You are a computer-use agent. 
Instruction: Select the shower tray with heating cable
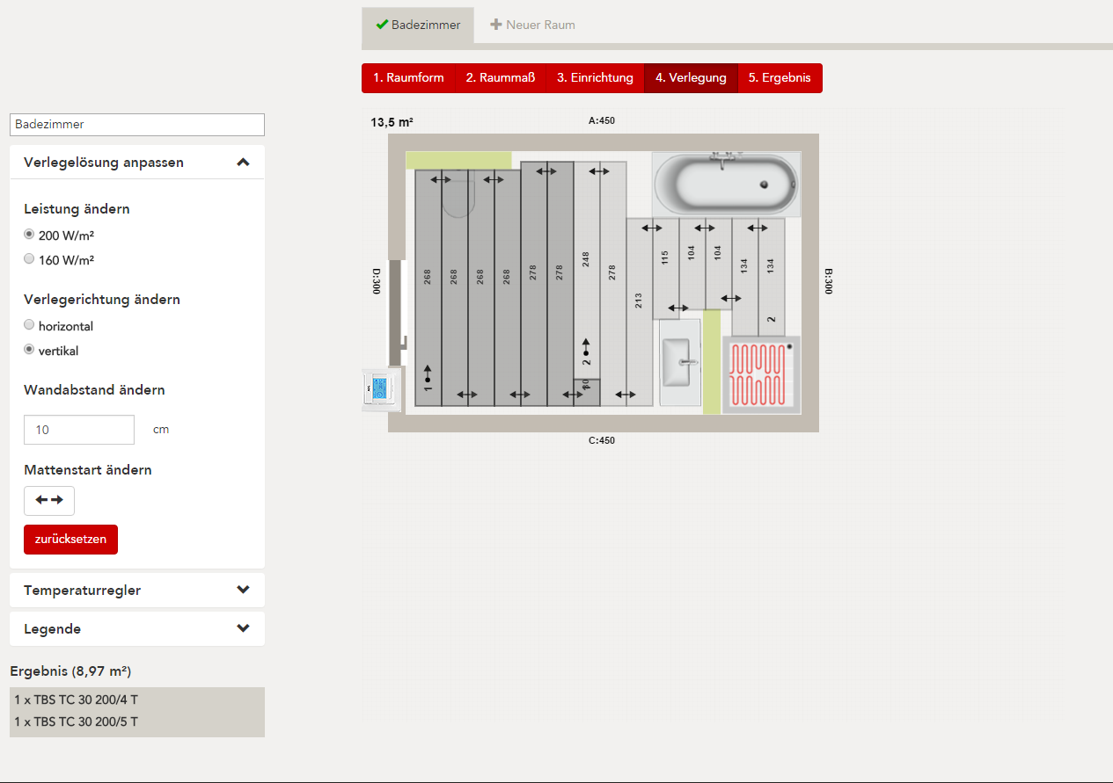click(762, 374)
